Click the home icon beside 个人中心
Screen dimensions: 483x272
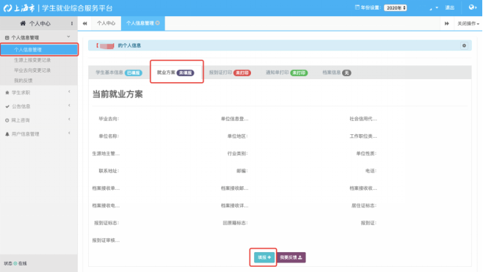point(23,23)
